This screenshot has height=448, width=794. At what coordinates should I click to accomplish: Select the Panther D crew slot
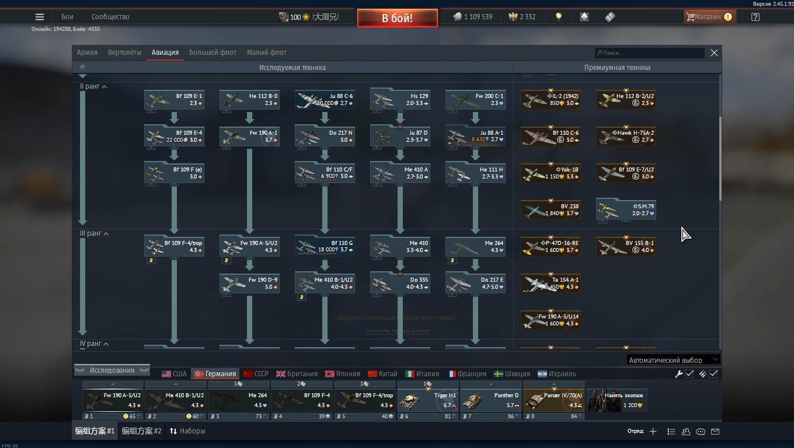[x=491, y=400]
